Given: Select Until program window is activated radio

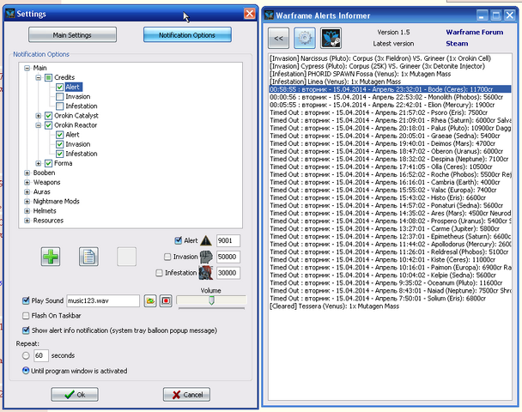Looking at the screenshot, I should pyautogui.click(x=26, y=371).
